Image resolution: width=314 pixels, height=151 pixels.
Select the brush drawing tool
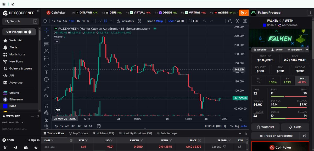tap(46, 65)
